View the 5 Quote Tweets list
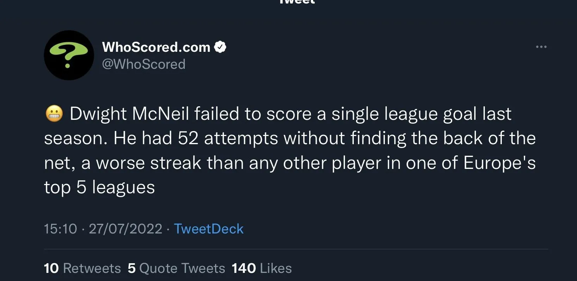The height and width of the screenshot is (281, 577). [176, 268]
